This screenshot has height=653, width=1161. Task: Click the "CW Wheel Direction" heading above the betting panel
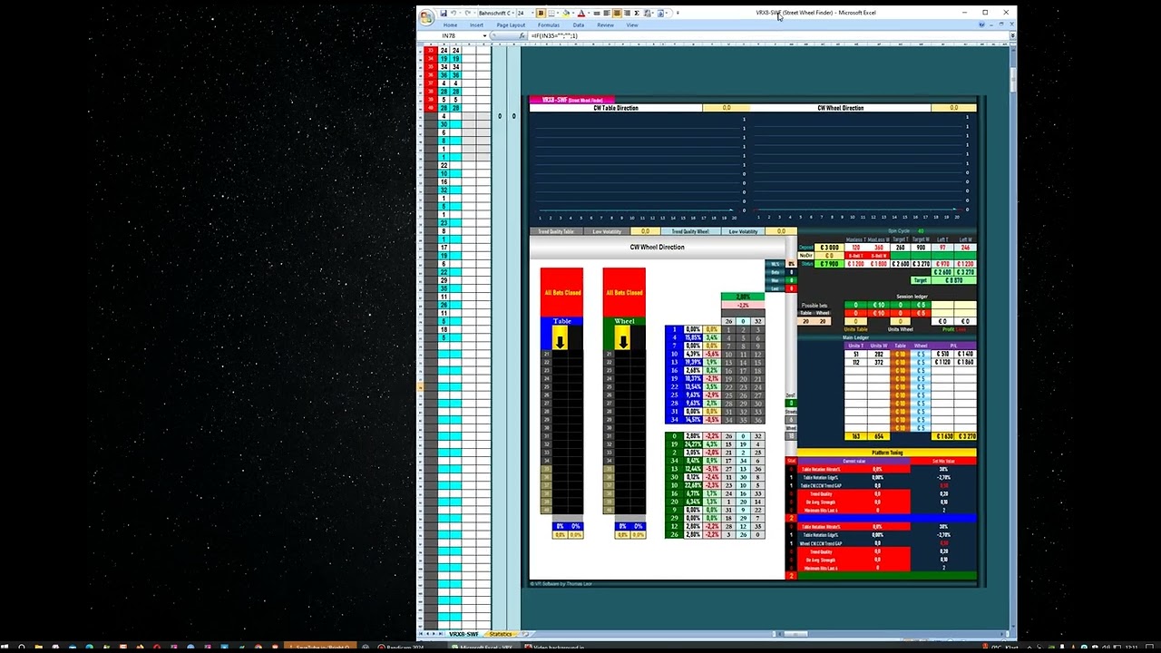(658, 247)
